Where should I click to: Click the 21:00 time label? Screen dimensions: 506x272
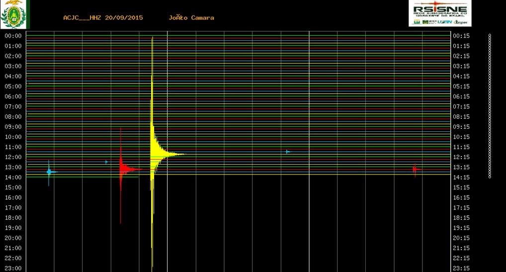13,248
